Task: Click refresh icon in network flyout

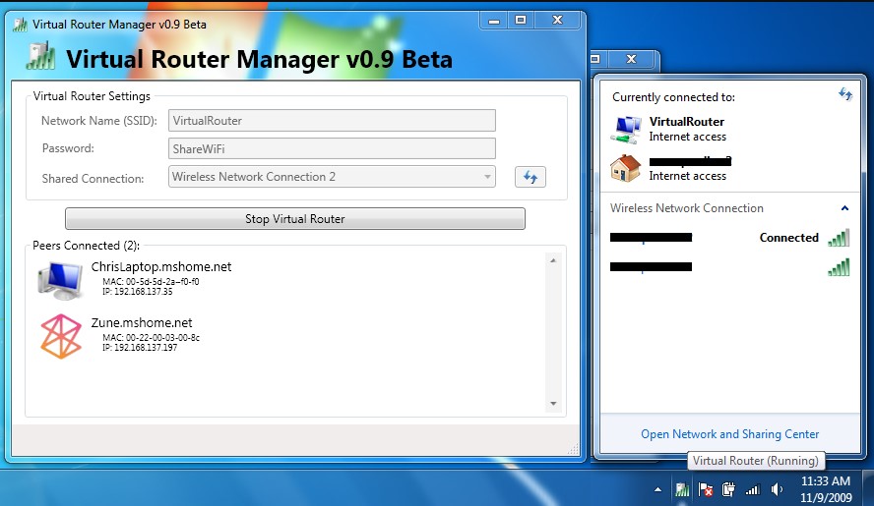Action: (844, 94)
